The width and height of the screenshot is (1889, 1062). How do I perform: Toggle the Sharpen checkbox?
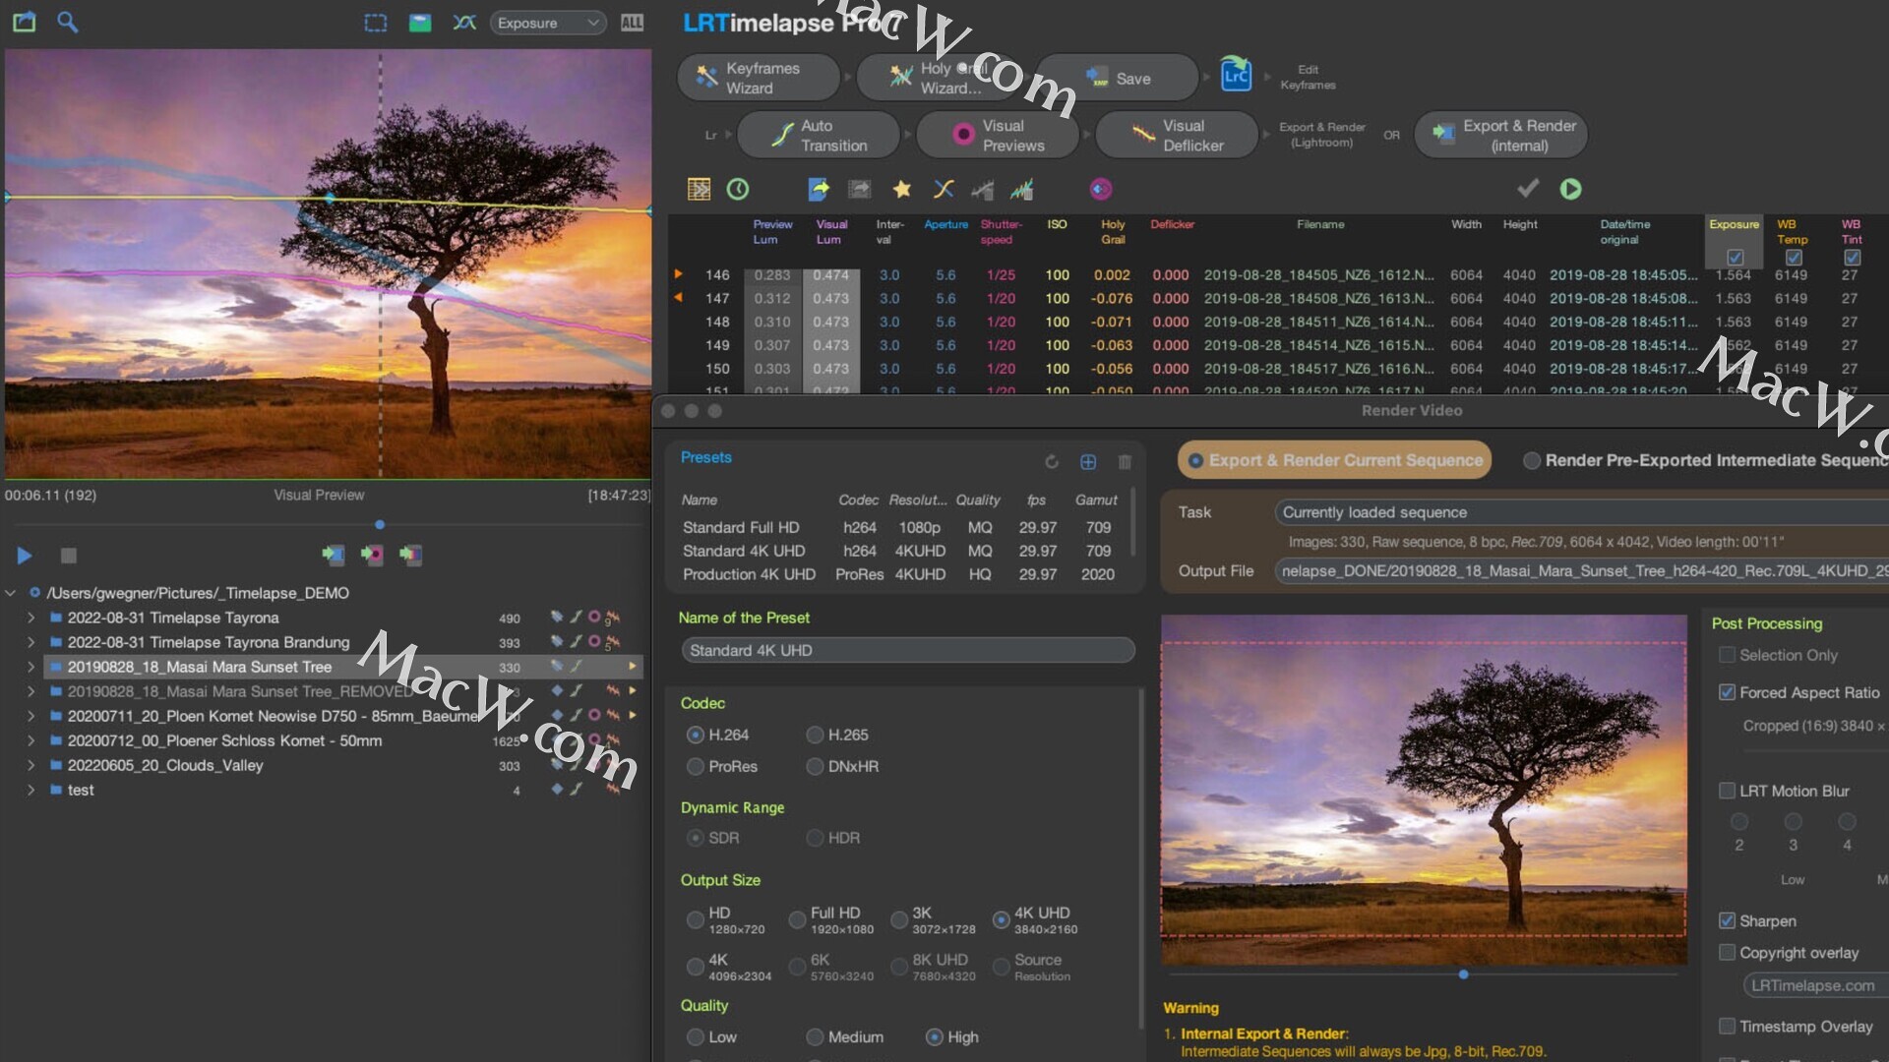point(1727,920)
